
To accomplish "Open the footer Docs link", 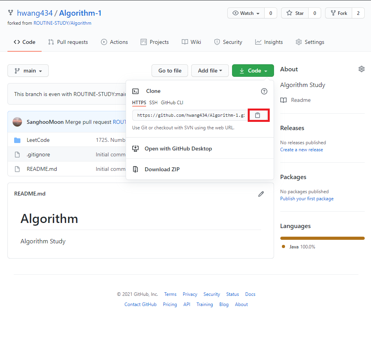I will 250,294.
